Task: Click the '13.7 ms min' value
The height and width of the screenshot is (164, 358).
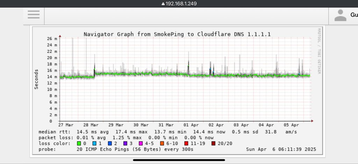Action: 170,132
